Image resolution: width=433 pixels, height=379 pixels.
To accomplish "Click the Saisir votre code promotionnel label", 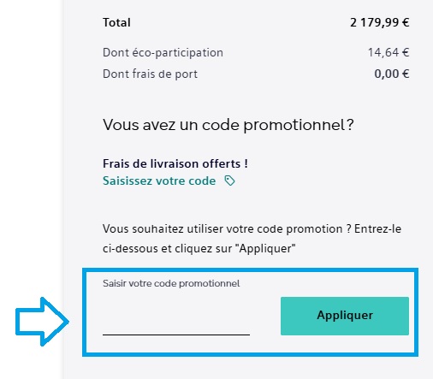I will click(x=171, y=283).
